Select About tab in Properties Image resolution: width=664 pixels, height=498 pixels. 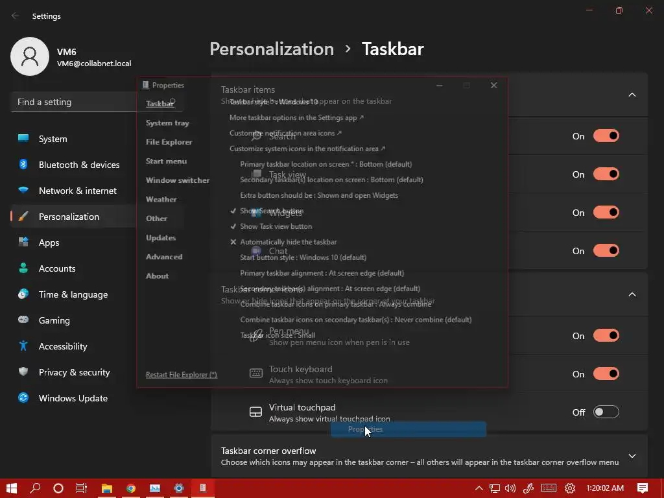[x=157, y=276]
